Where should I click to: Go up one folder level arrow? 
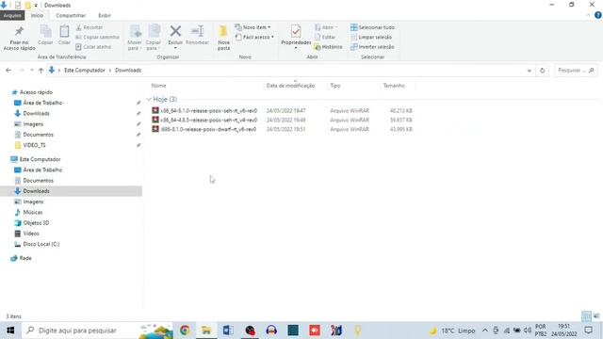(x=41, y=71)
